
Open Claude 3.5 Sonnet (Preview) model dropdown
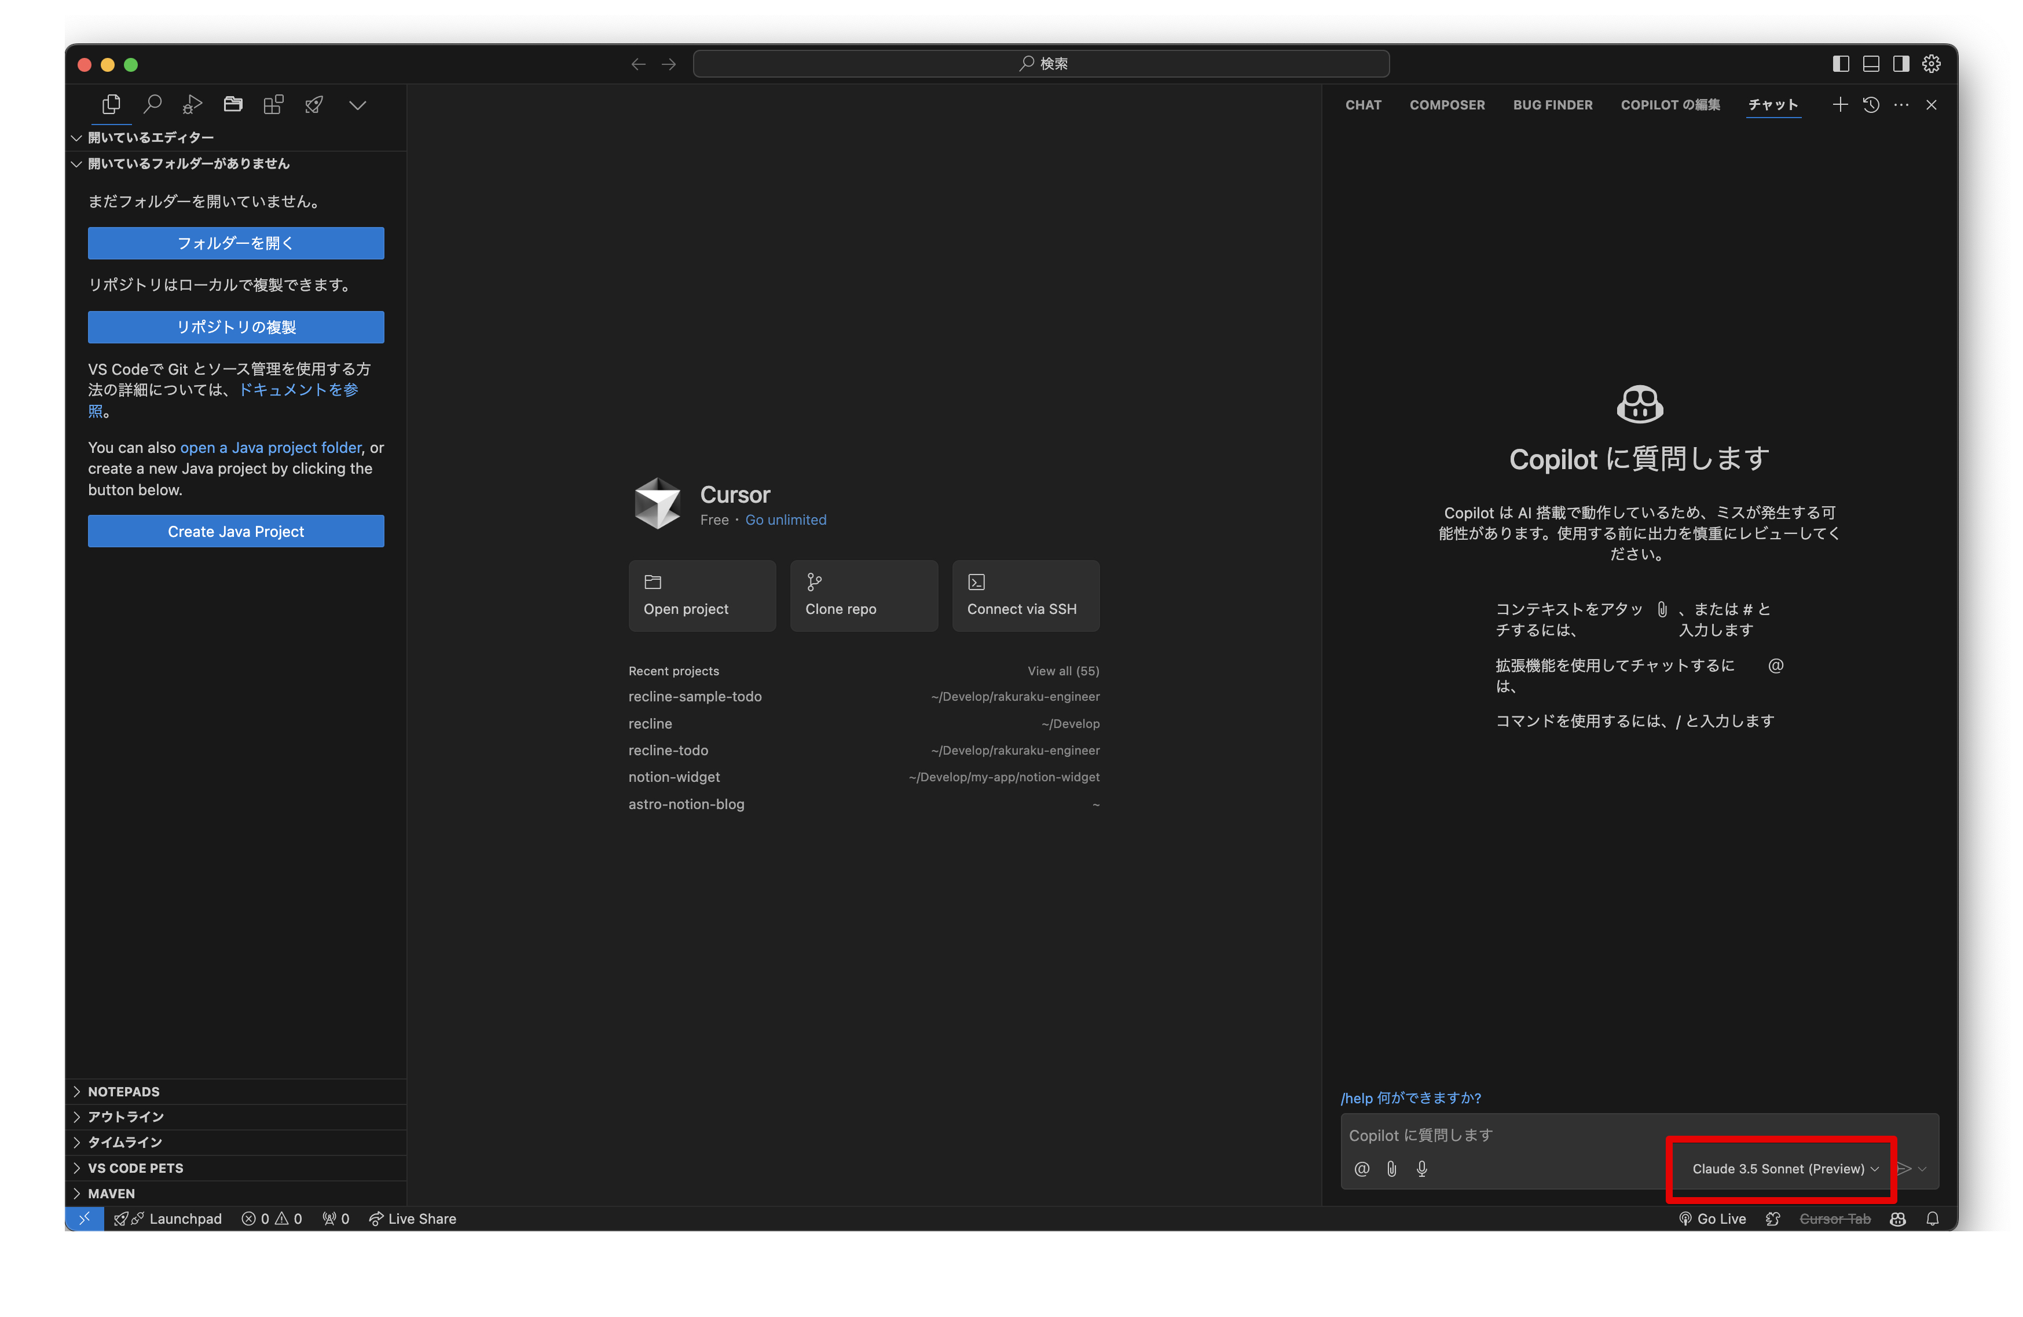point(1785,1169)
